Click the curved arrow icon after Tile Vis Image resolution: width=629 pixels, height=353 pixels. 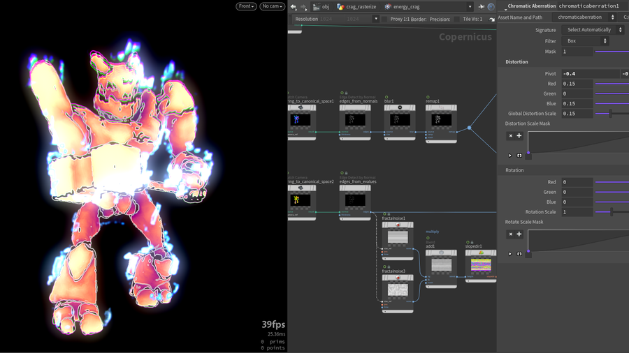492,20
